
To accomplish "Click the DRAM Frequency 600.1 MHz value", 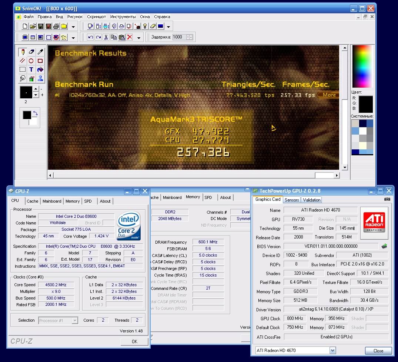I will (x=208, y=242).
